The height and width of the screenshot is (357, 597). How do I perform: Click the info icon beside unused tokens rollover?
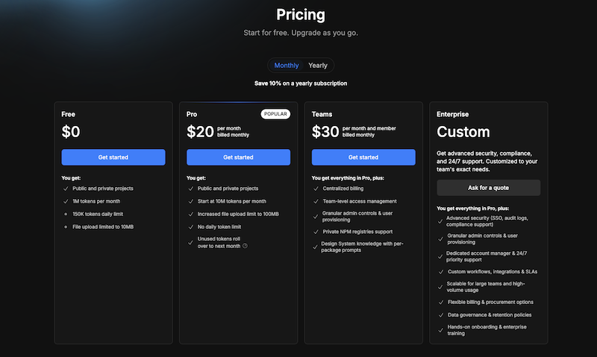[x=246, y=246]
